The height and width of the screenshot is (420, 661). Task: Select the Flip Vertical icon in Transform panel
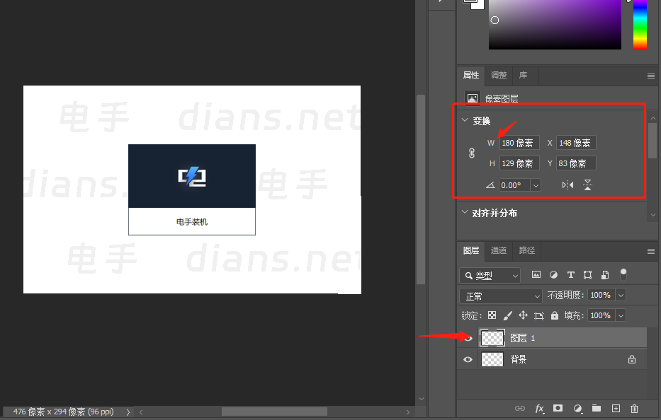[588, 185]
